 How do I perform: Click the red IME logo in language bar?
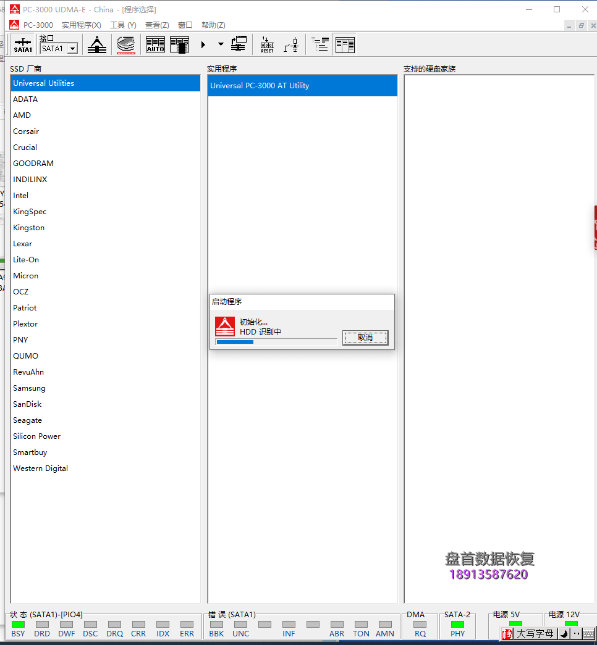[507, 634]
